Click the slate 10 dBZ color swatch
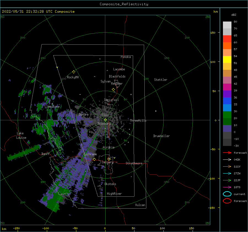This screenshot has width=248, height=232. click(227, 128)
